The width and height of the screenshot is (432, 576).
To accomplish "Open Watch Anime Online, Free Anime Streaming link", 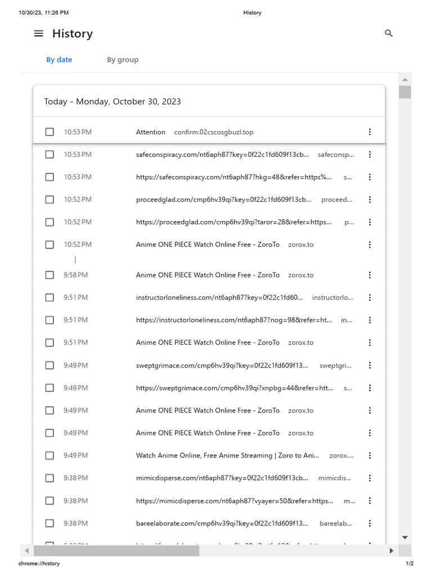I will [x=227, y=456].
